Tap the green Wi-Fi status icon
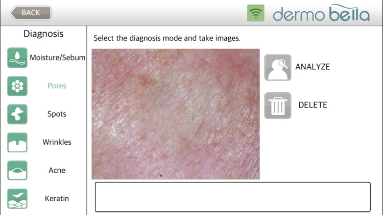Screen dimensions: 383x215 point(256,13)
